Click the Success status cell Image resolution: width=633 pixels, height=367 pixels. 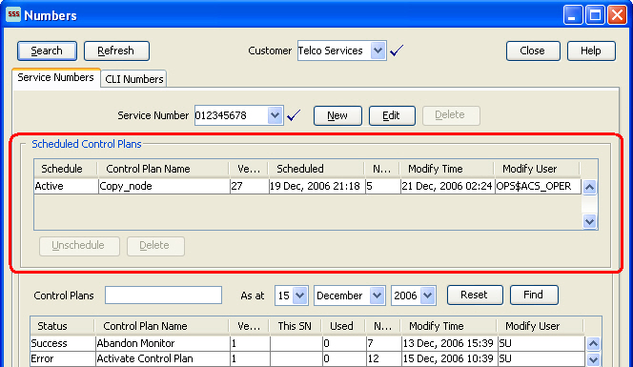point(63,343)
